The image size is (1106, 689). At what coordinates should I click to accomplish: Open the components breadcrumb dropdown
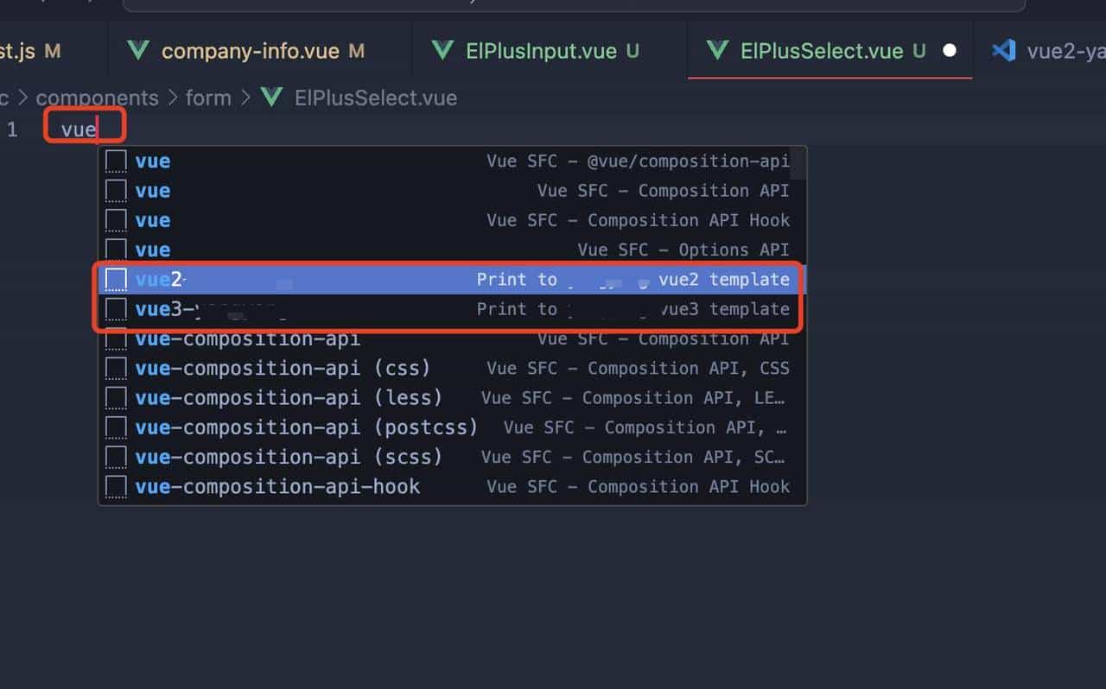click(x=98, y=98)
